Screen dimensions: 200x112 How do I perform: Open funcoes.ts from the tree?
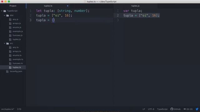click(x=17, y=63)
